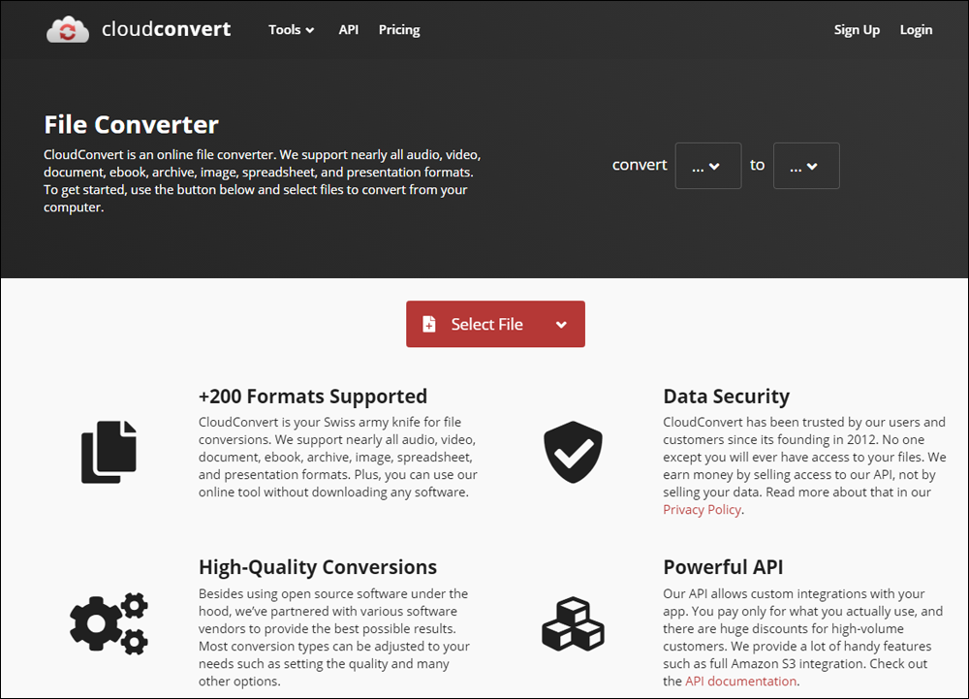969x699 pixels.
Task: Open the source format dropdown after convert
Action: tap(708, 166)
